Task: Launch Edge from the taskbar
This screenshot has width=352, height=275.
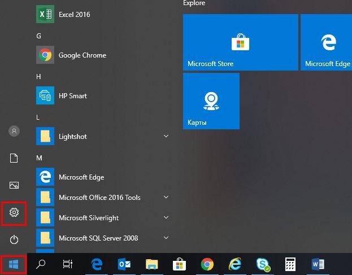Action: (97, 264)
